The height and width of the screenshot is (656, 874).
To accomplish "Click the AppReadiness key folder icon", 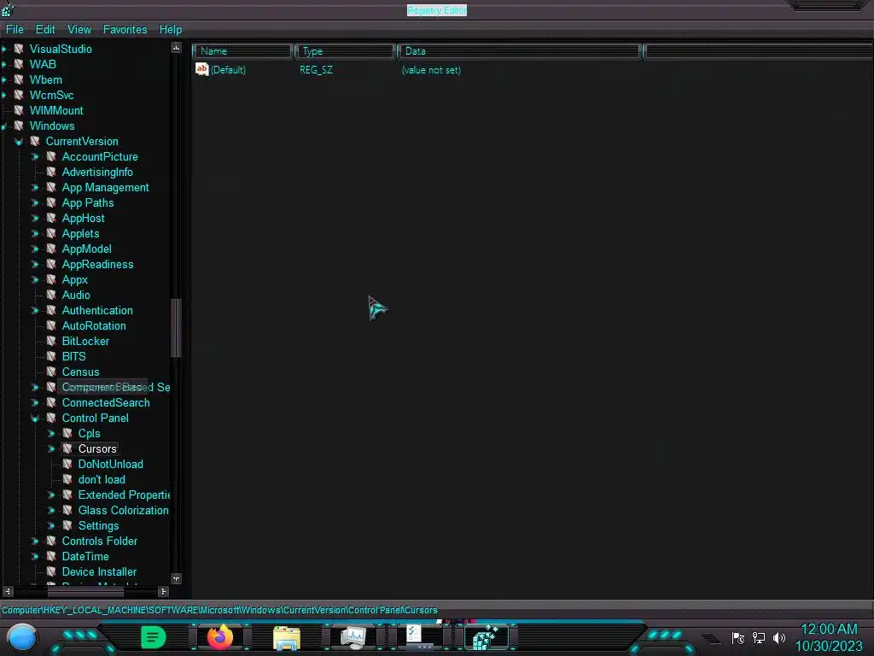I will pyautogui.click(x=51, y=264).
